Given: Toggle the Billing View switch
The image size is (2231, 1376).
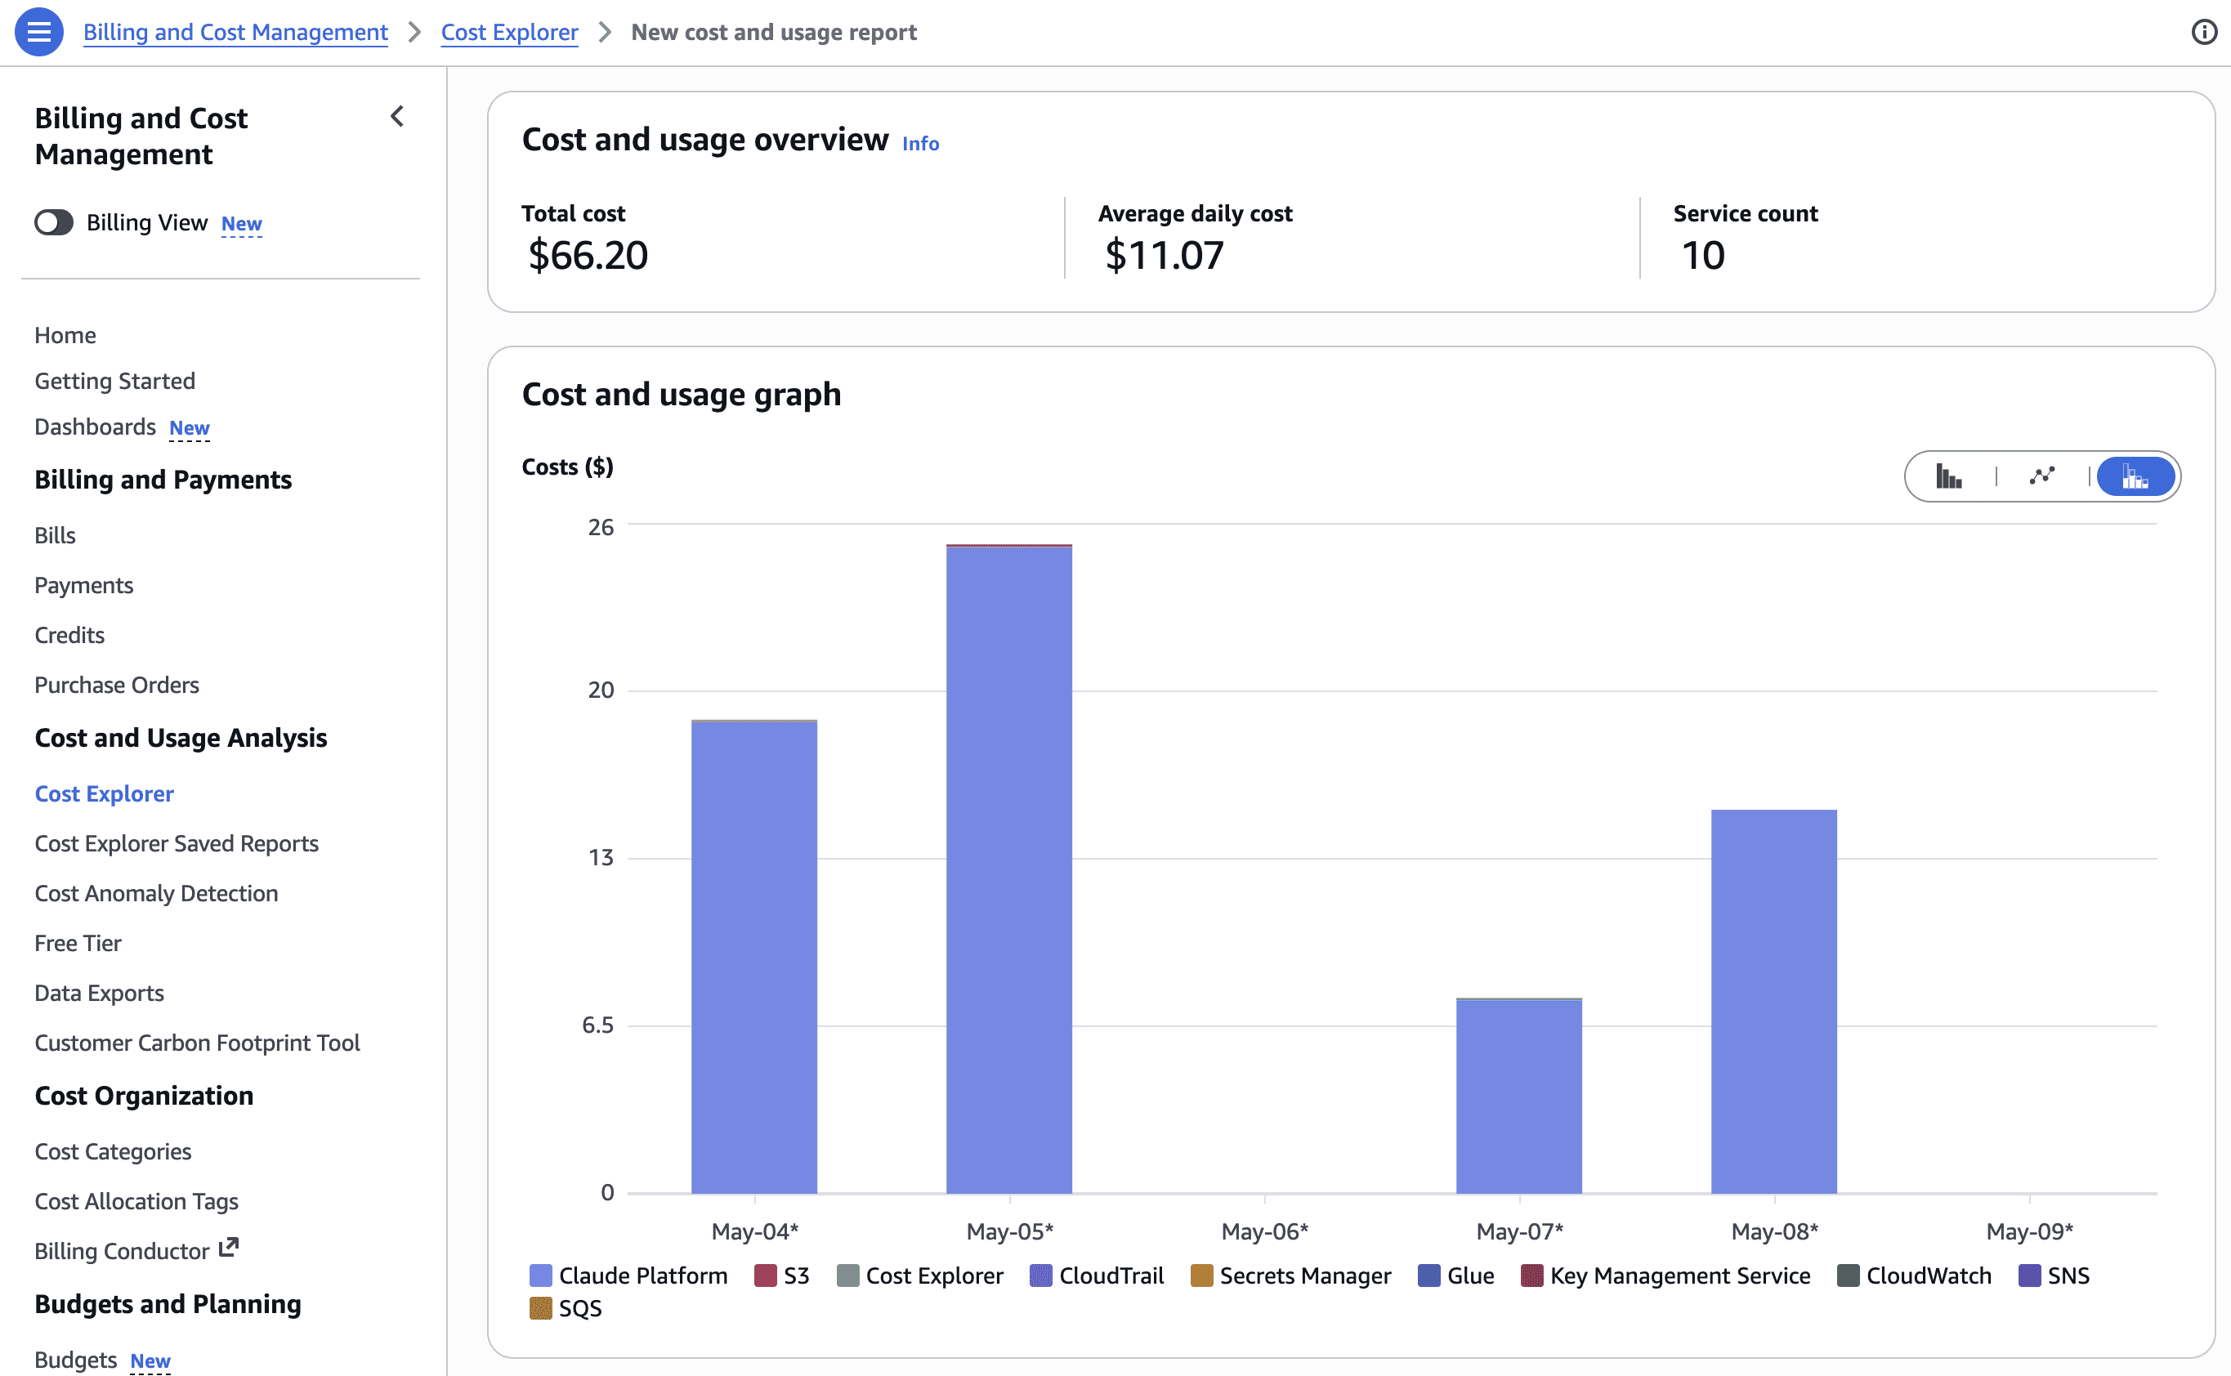Looking at the screenshot, I should click(54, 222).
